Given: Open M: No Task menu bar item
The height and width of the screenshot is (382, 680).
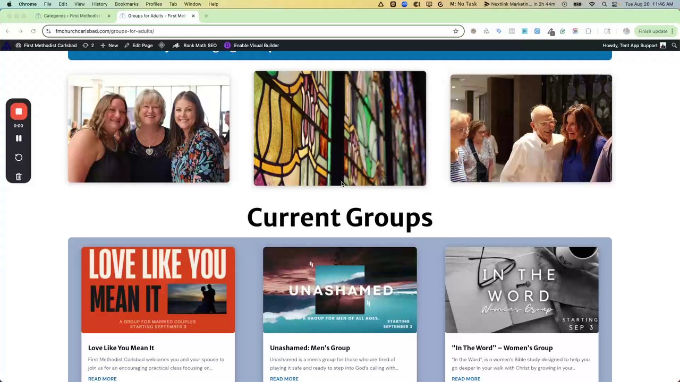Looking at the screenshot, I should (x=463, y=4).
